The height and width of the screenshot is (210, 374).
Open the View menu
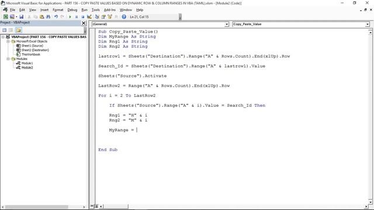click(x=33, y=10)
